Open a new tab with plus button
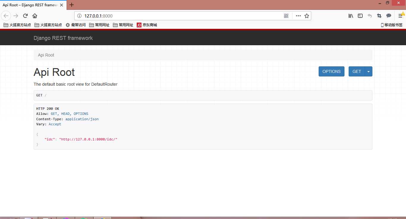This screenshot has height=219, width=406. coord(72,4)
